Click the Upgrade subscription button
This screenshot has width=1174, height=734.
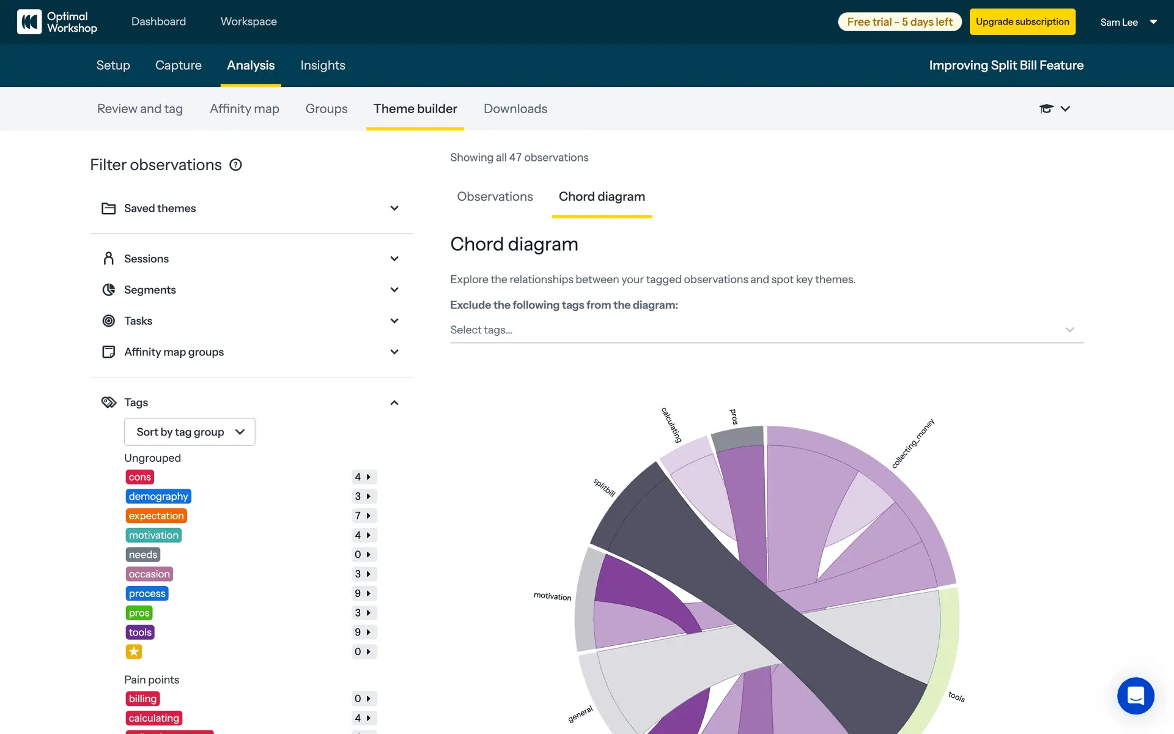tap(1022, 22)
